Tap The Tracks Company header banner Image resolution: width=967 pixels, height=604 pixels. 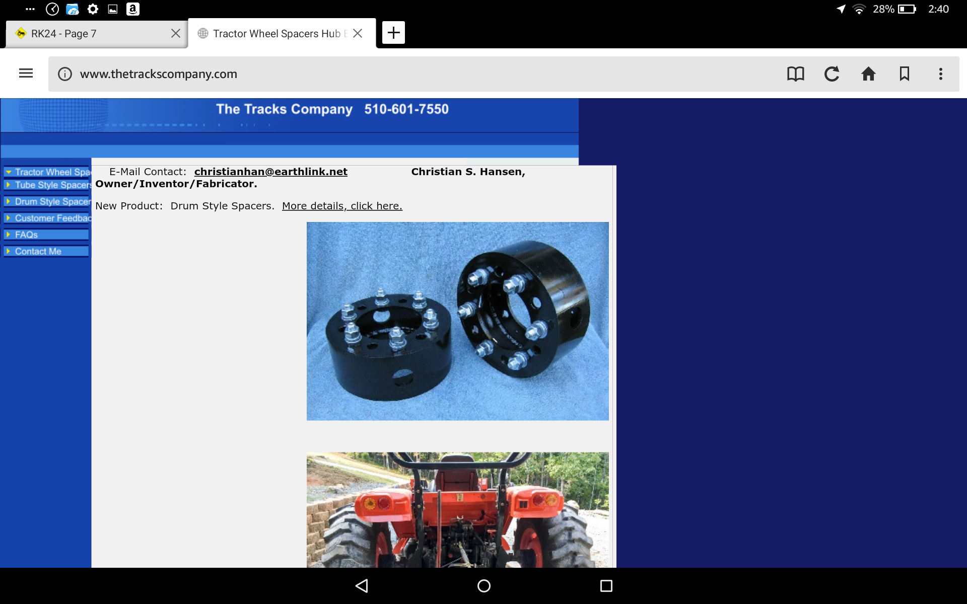coord(290,115)
